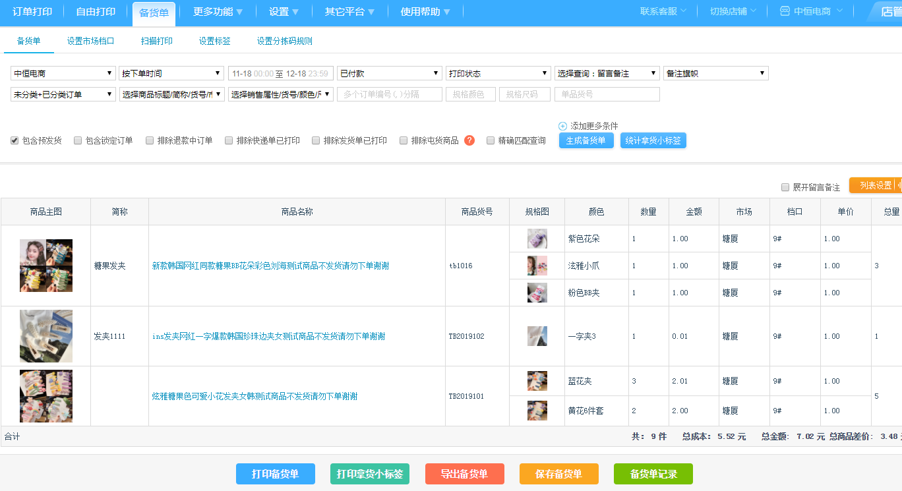Open 切换店铺 dropdown in header

click(733, 11)
